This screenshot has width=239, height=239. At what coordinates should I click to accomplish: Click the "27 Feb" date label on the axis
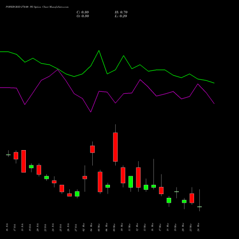tap(76, 227)
